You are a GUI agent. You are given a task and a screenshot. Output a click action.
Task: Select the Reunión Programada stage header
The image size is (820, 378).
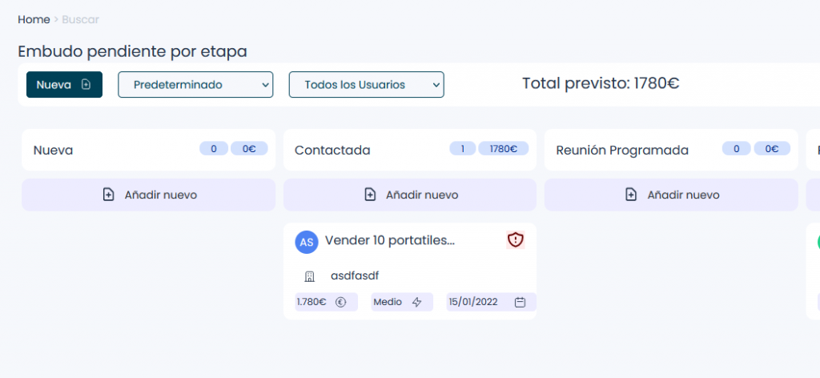tap(621, 150)
